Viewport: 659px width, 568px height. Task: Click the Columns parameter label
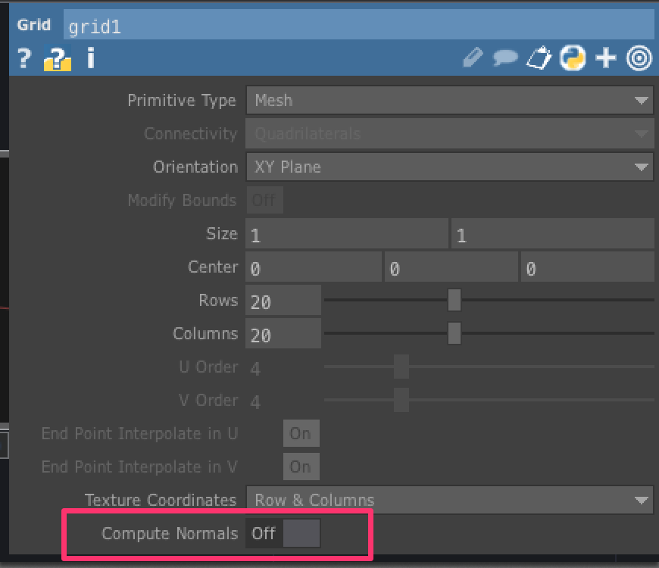(205, 333)
